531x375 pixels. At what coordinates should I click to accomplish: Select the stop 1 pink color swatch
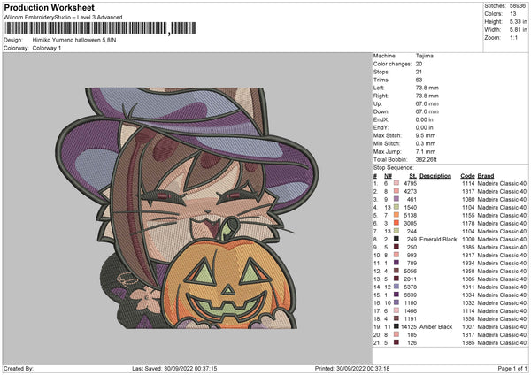pos(396,183)
